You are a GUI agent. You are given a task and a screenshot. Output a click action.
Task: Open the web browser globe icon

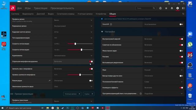160,8
